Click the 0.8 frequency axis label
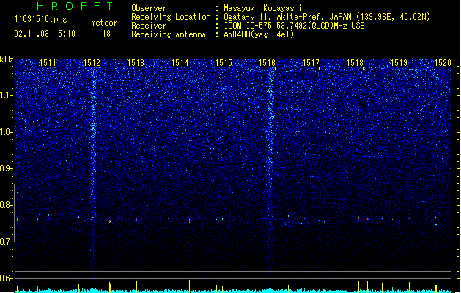Image resolution: width=461 pixels, height=293 pixels. 7,205
